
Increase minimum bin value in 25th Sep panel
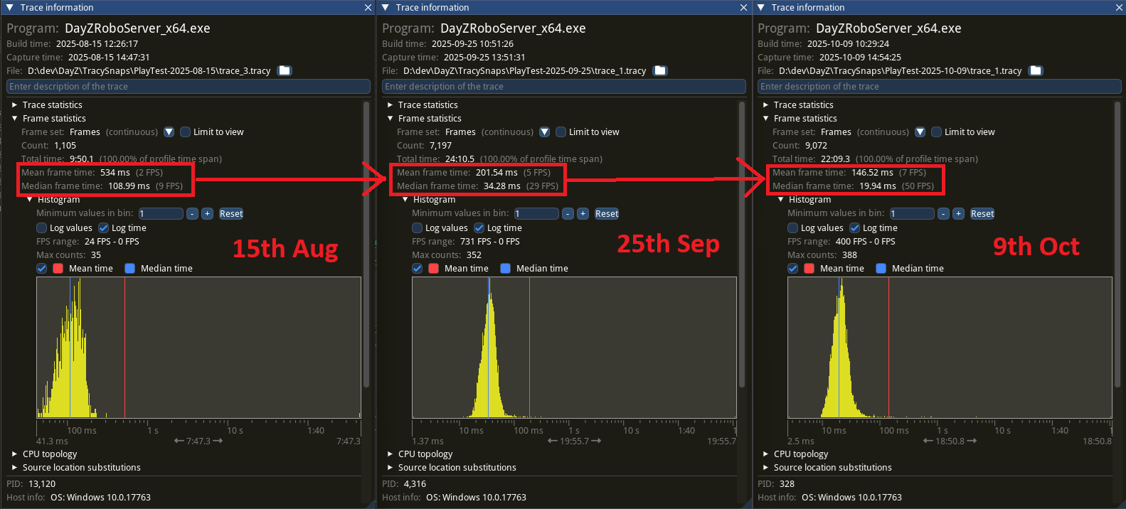pos(583,214)
